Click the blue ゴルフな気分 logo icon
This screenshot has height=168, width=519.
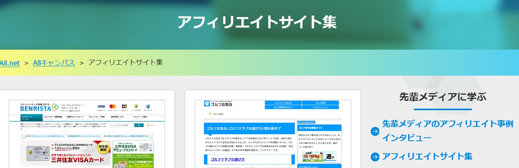coord(207,104)
